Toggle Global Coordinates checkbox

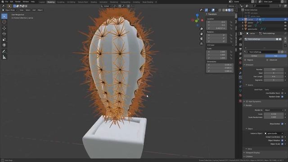click(282, 137)
